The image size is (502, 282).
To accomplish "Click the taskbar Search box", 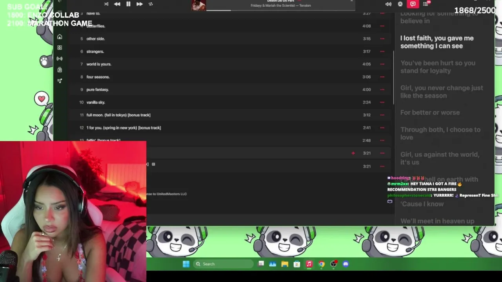I will [224, 264].
